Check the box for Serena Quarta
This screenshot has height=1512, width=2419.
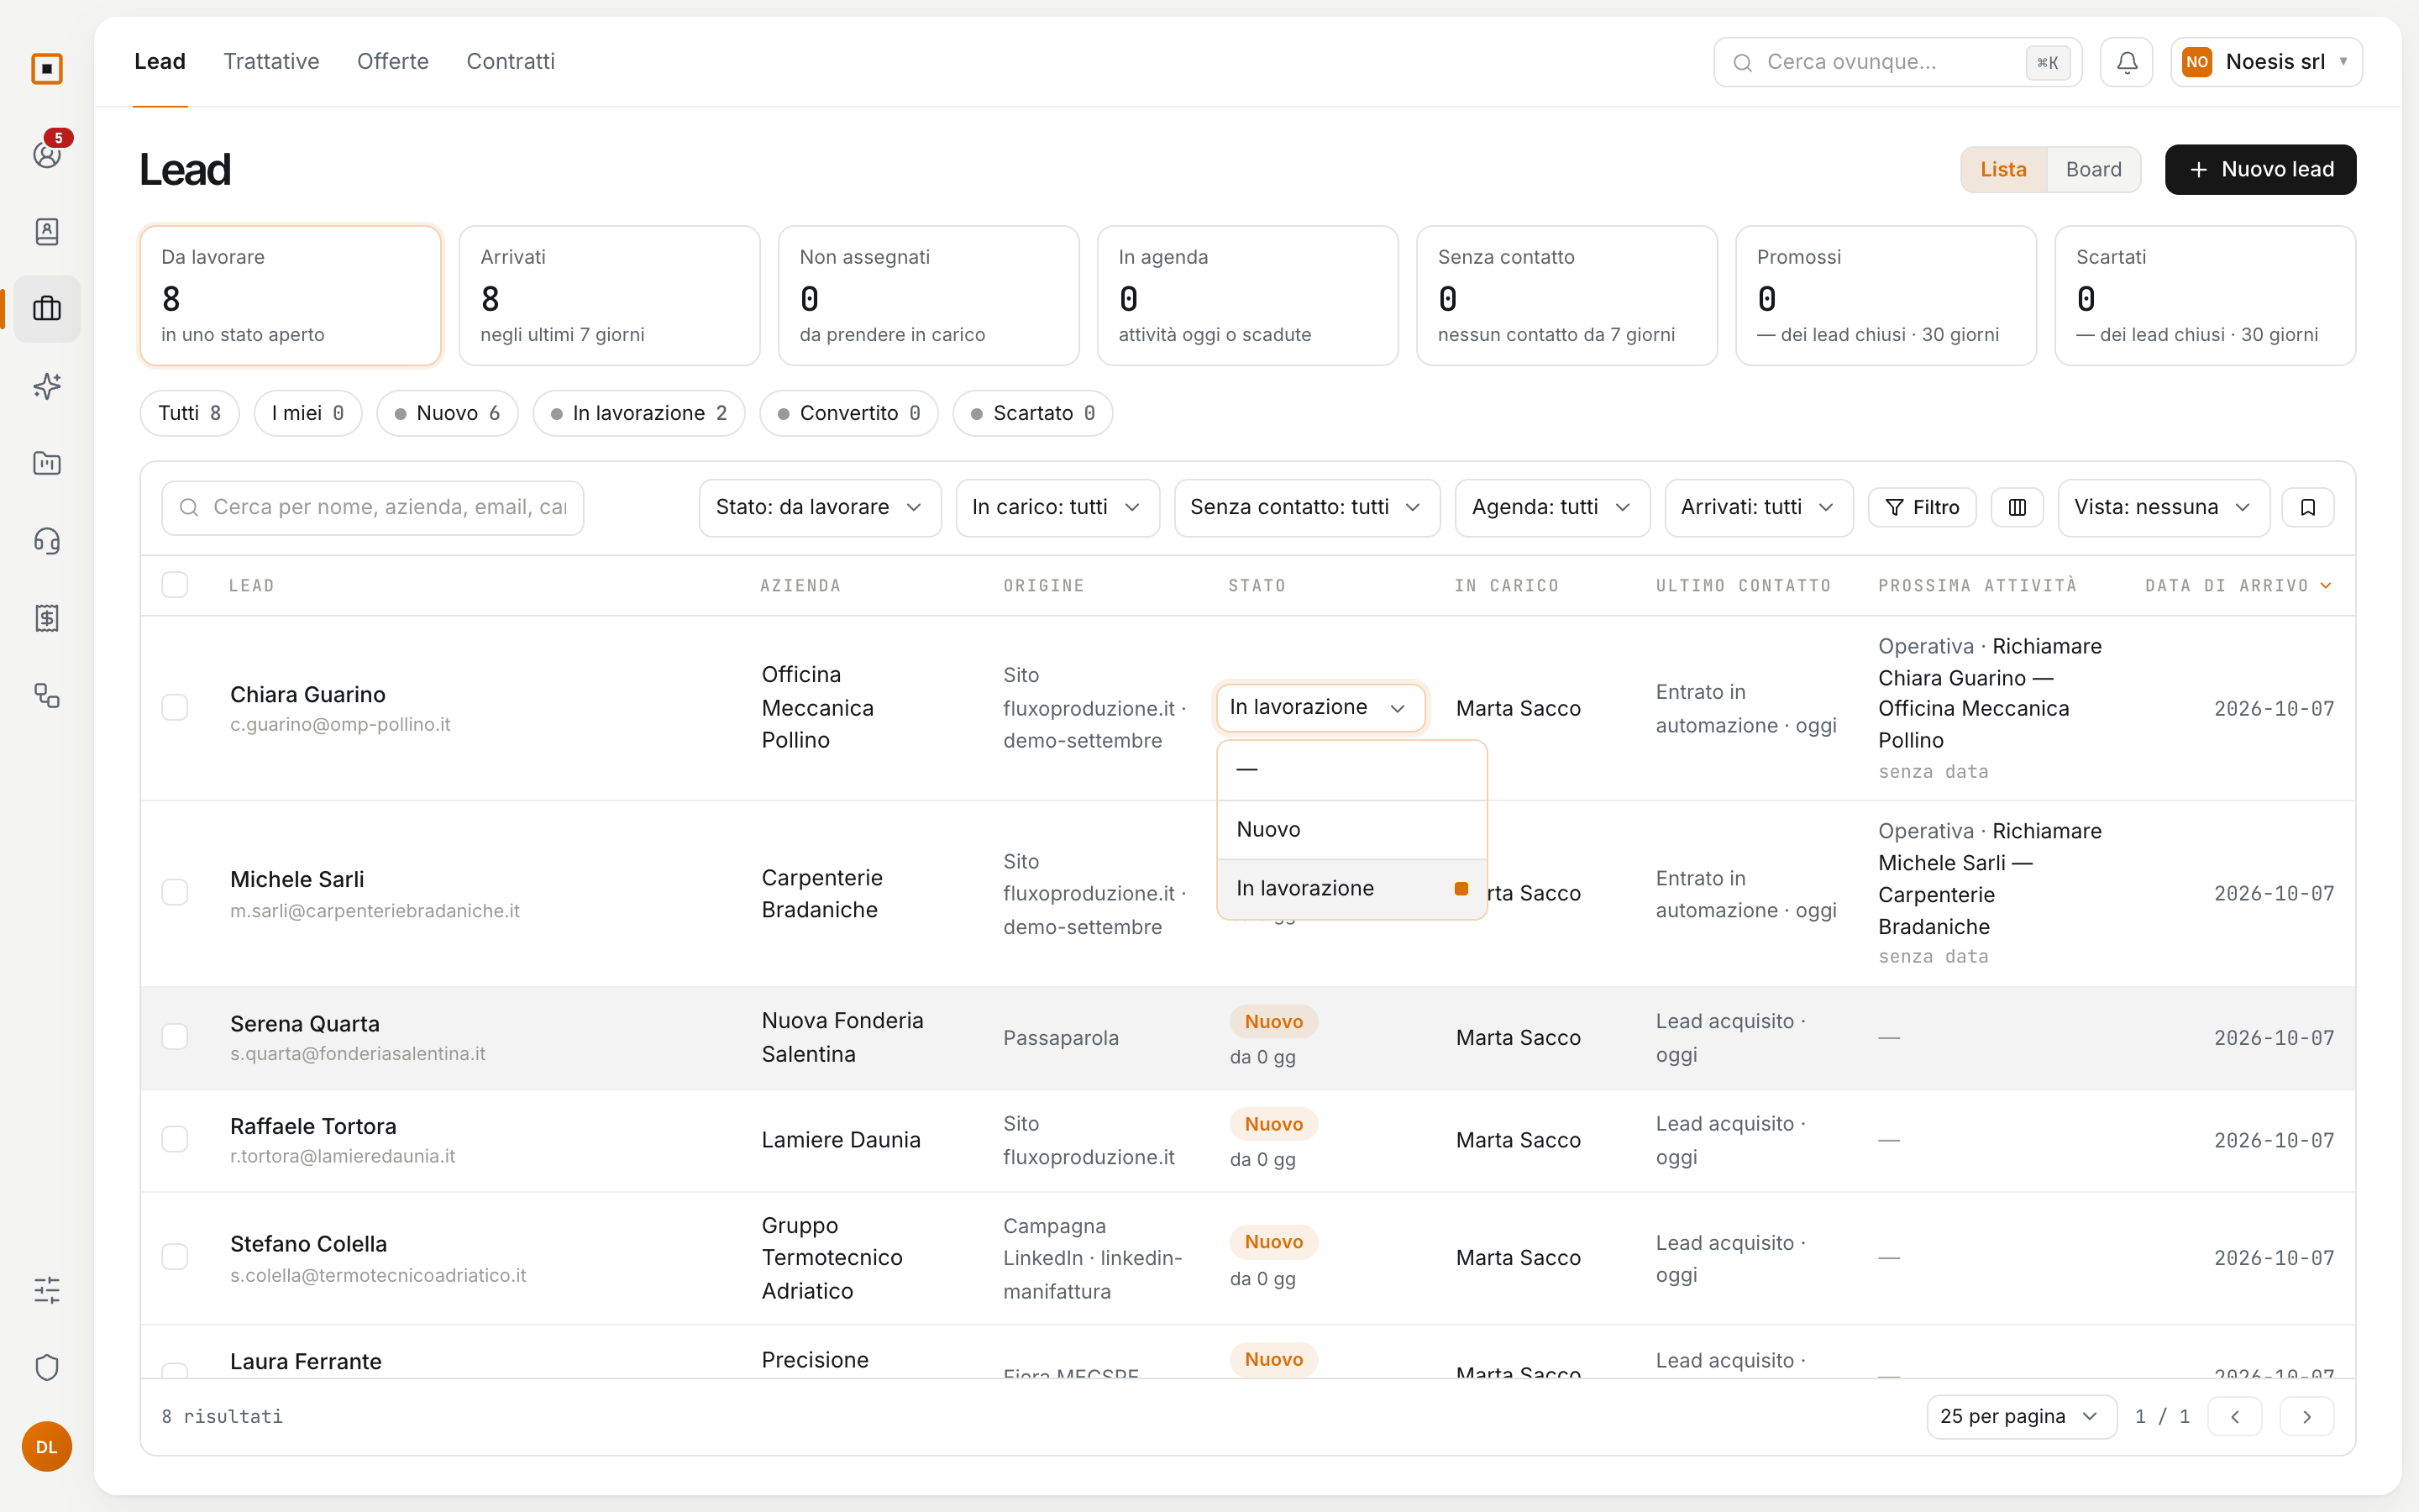(175, 1037)
